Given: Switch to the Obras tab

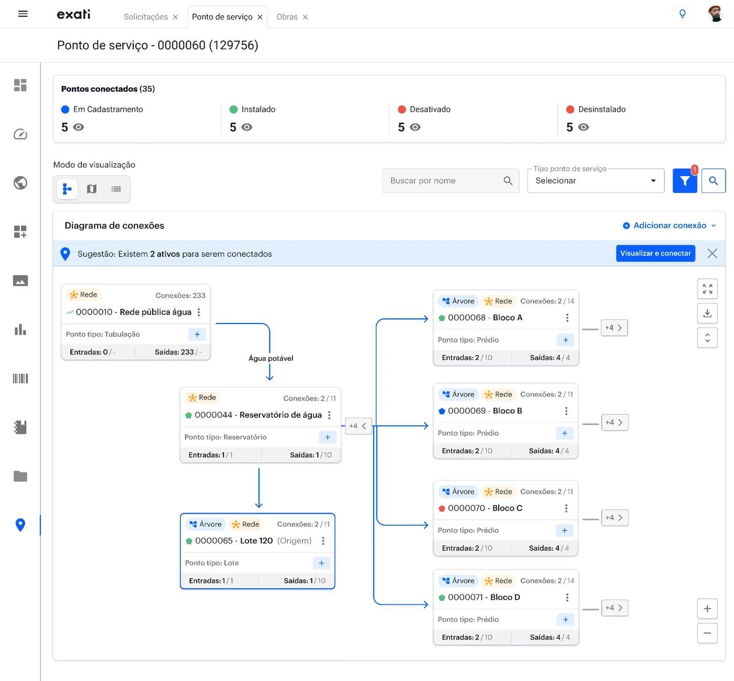Looking at the screenshot, I should tap(287, 17).
